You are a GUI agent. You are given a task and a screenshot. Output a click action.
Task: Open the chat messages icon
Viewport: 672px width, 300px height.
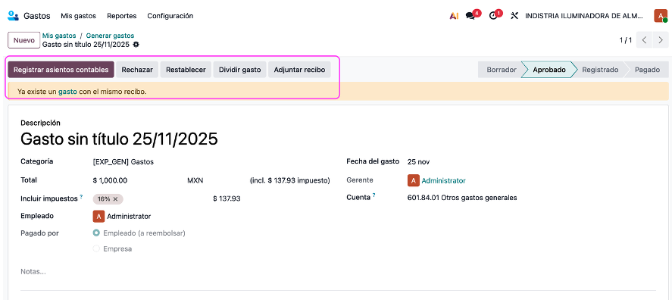click(x=470, y=16)
